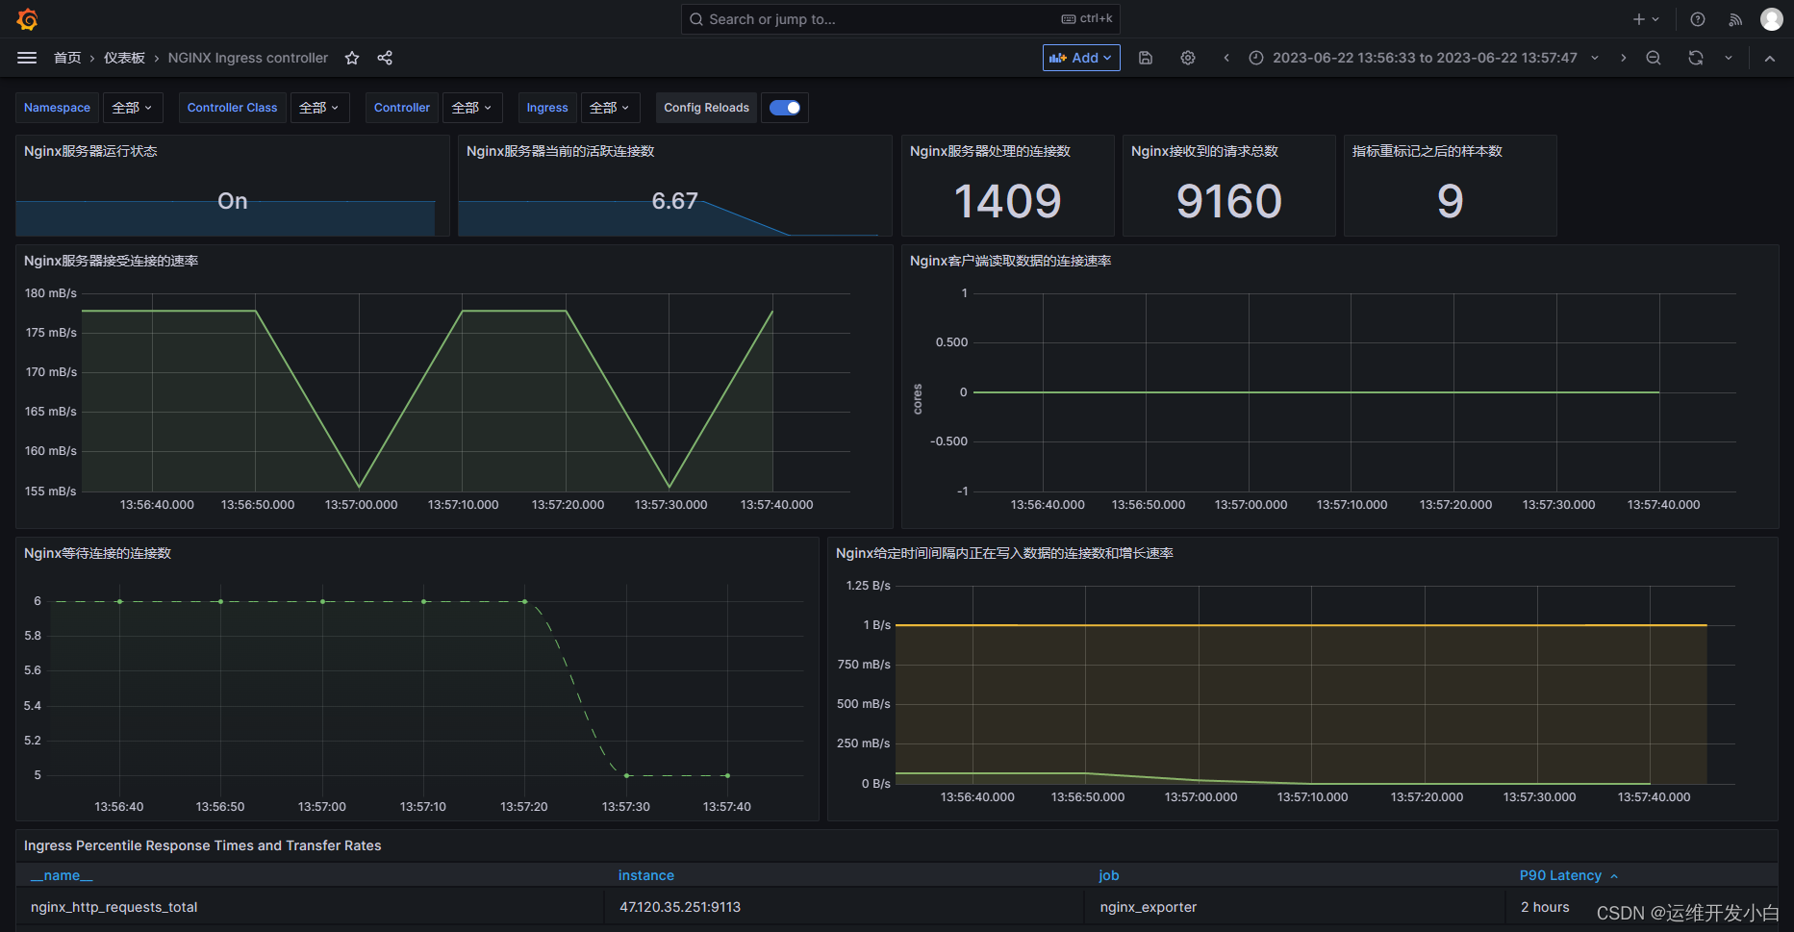Share the dashboard via share icon
This screenshot has height=932, width=1794.
(x=385, y=58)
